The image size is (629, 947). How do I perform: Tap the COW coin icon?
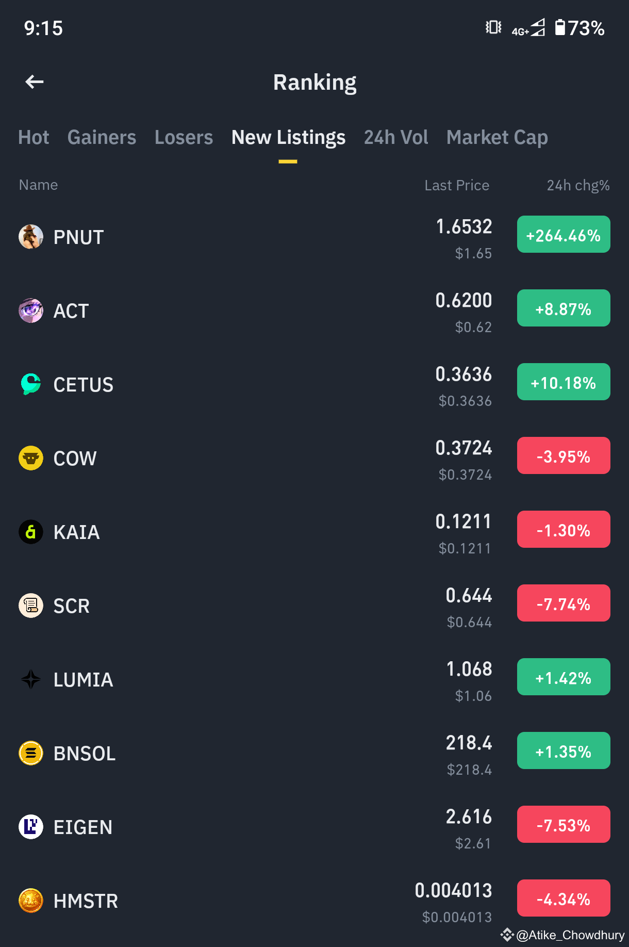click(x=31, y=458)
